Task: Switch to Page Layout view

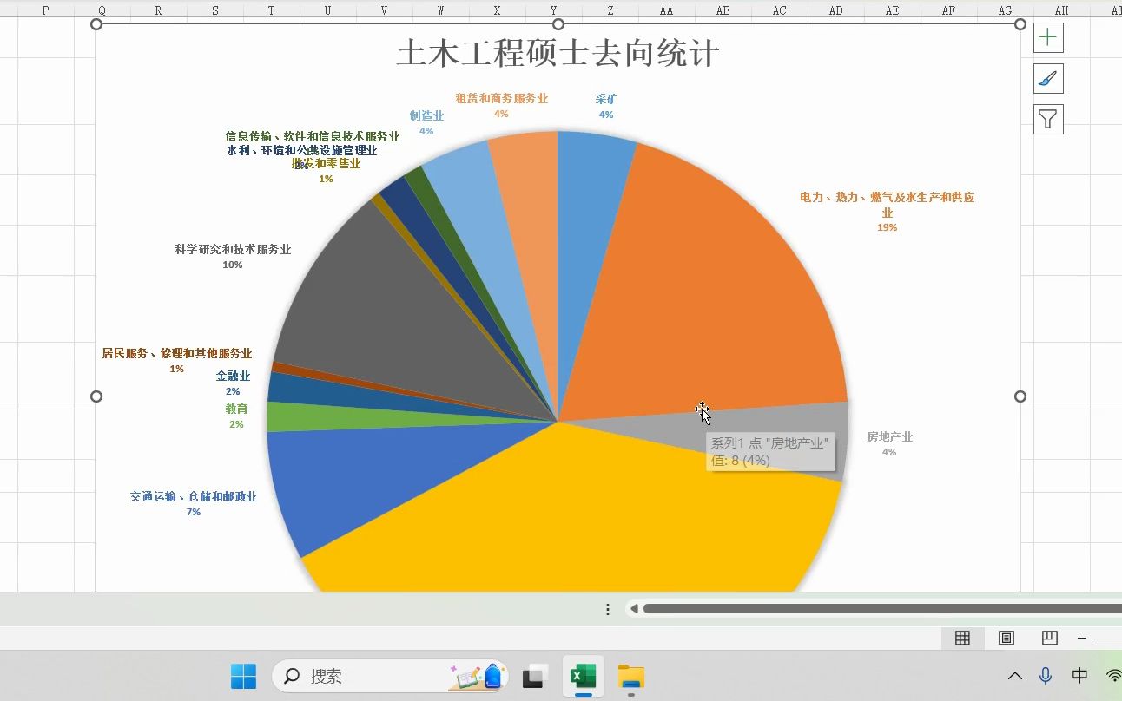Action: pos(1006,638)
